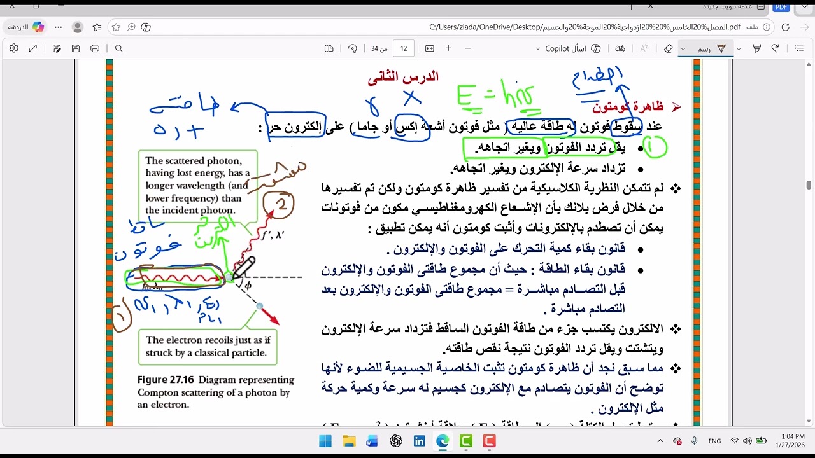
Task: Open new tab with plus button
Action: click(632, 6)
